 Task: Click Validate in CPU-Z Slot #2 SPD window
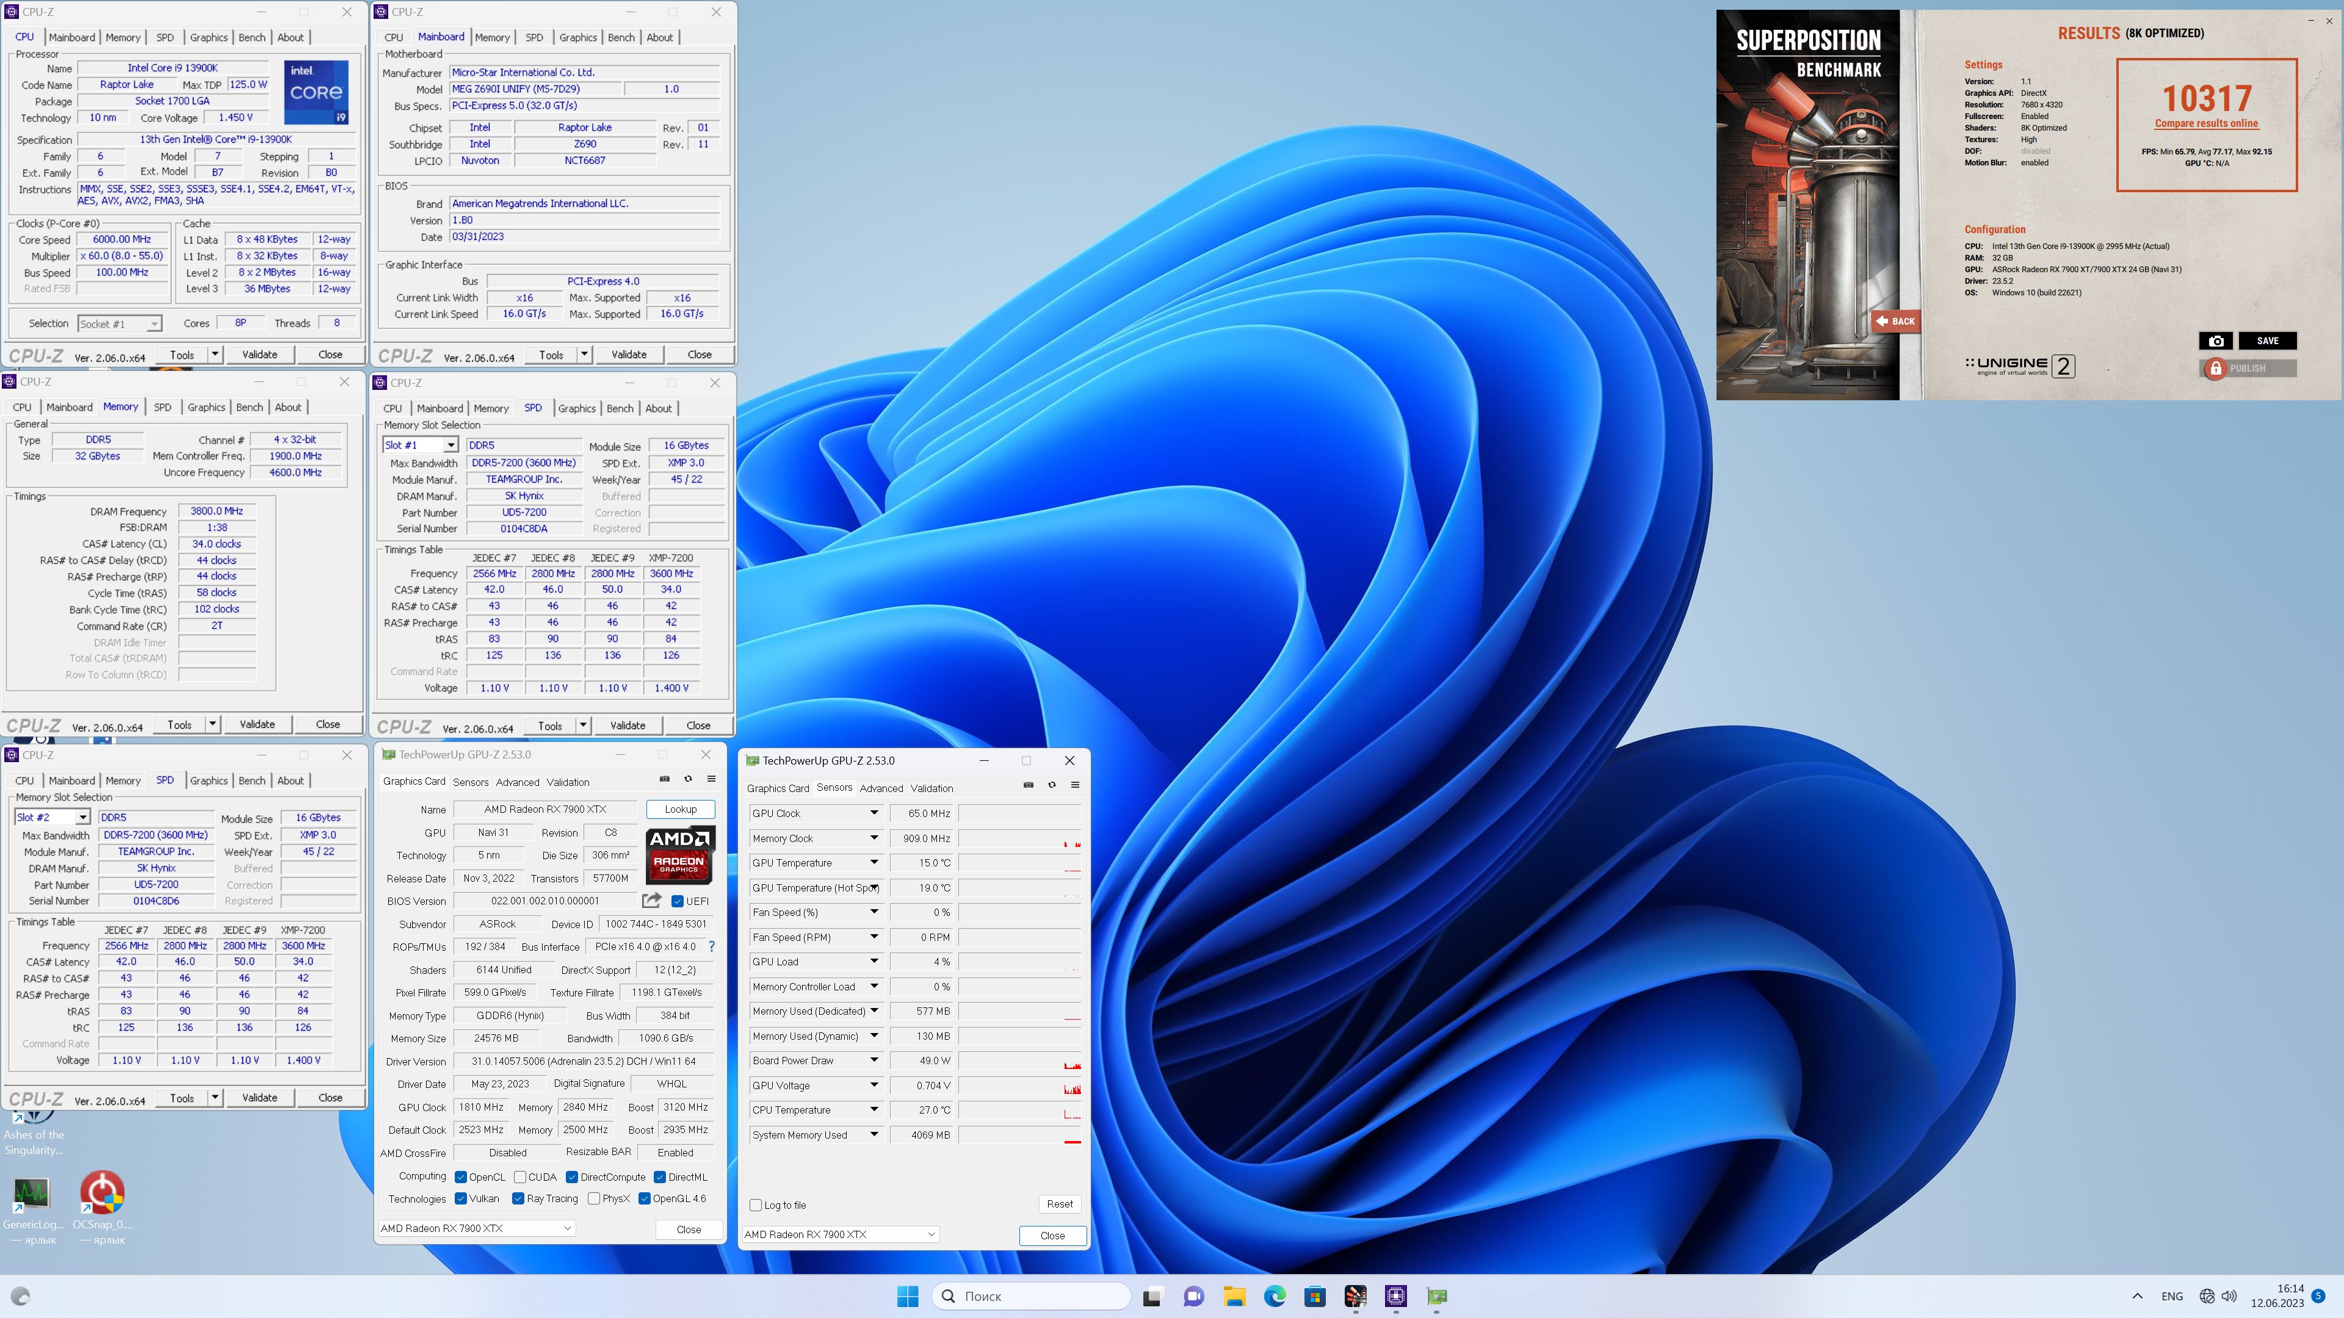point(259,1098)
